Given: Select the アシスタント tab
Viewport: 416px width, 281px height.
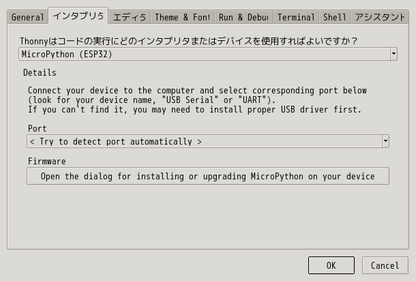Looking at the screenshot, I should pos(380,17).
